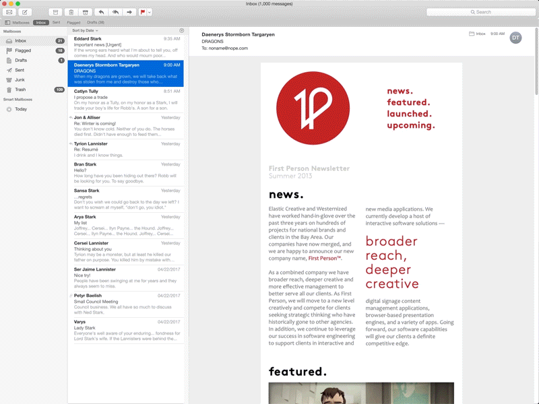The image size is (539, 404).
Task: Click the message pane vertical scrollbar
Action: [536, 62]
